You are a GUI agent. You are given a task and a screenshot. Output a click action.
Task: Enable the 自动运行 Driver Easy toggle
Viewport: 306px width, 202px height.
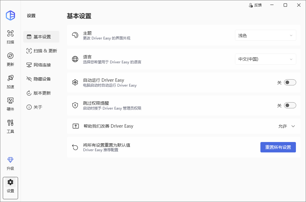pos(290,82)
